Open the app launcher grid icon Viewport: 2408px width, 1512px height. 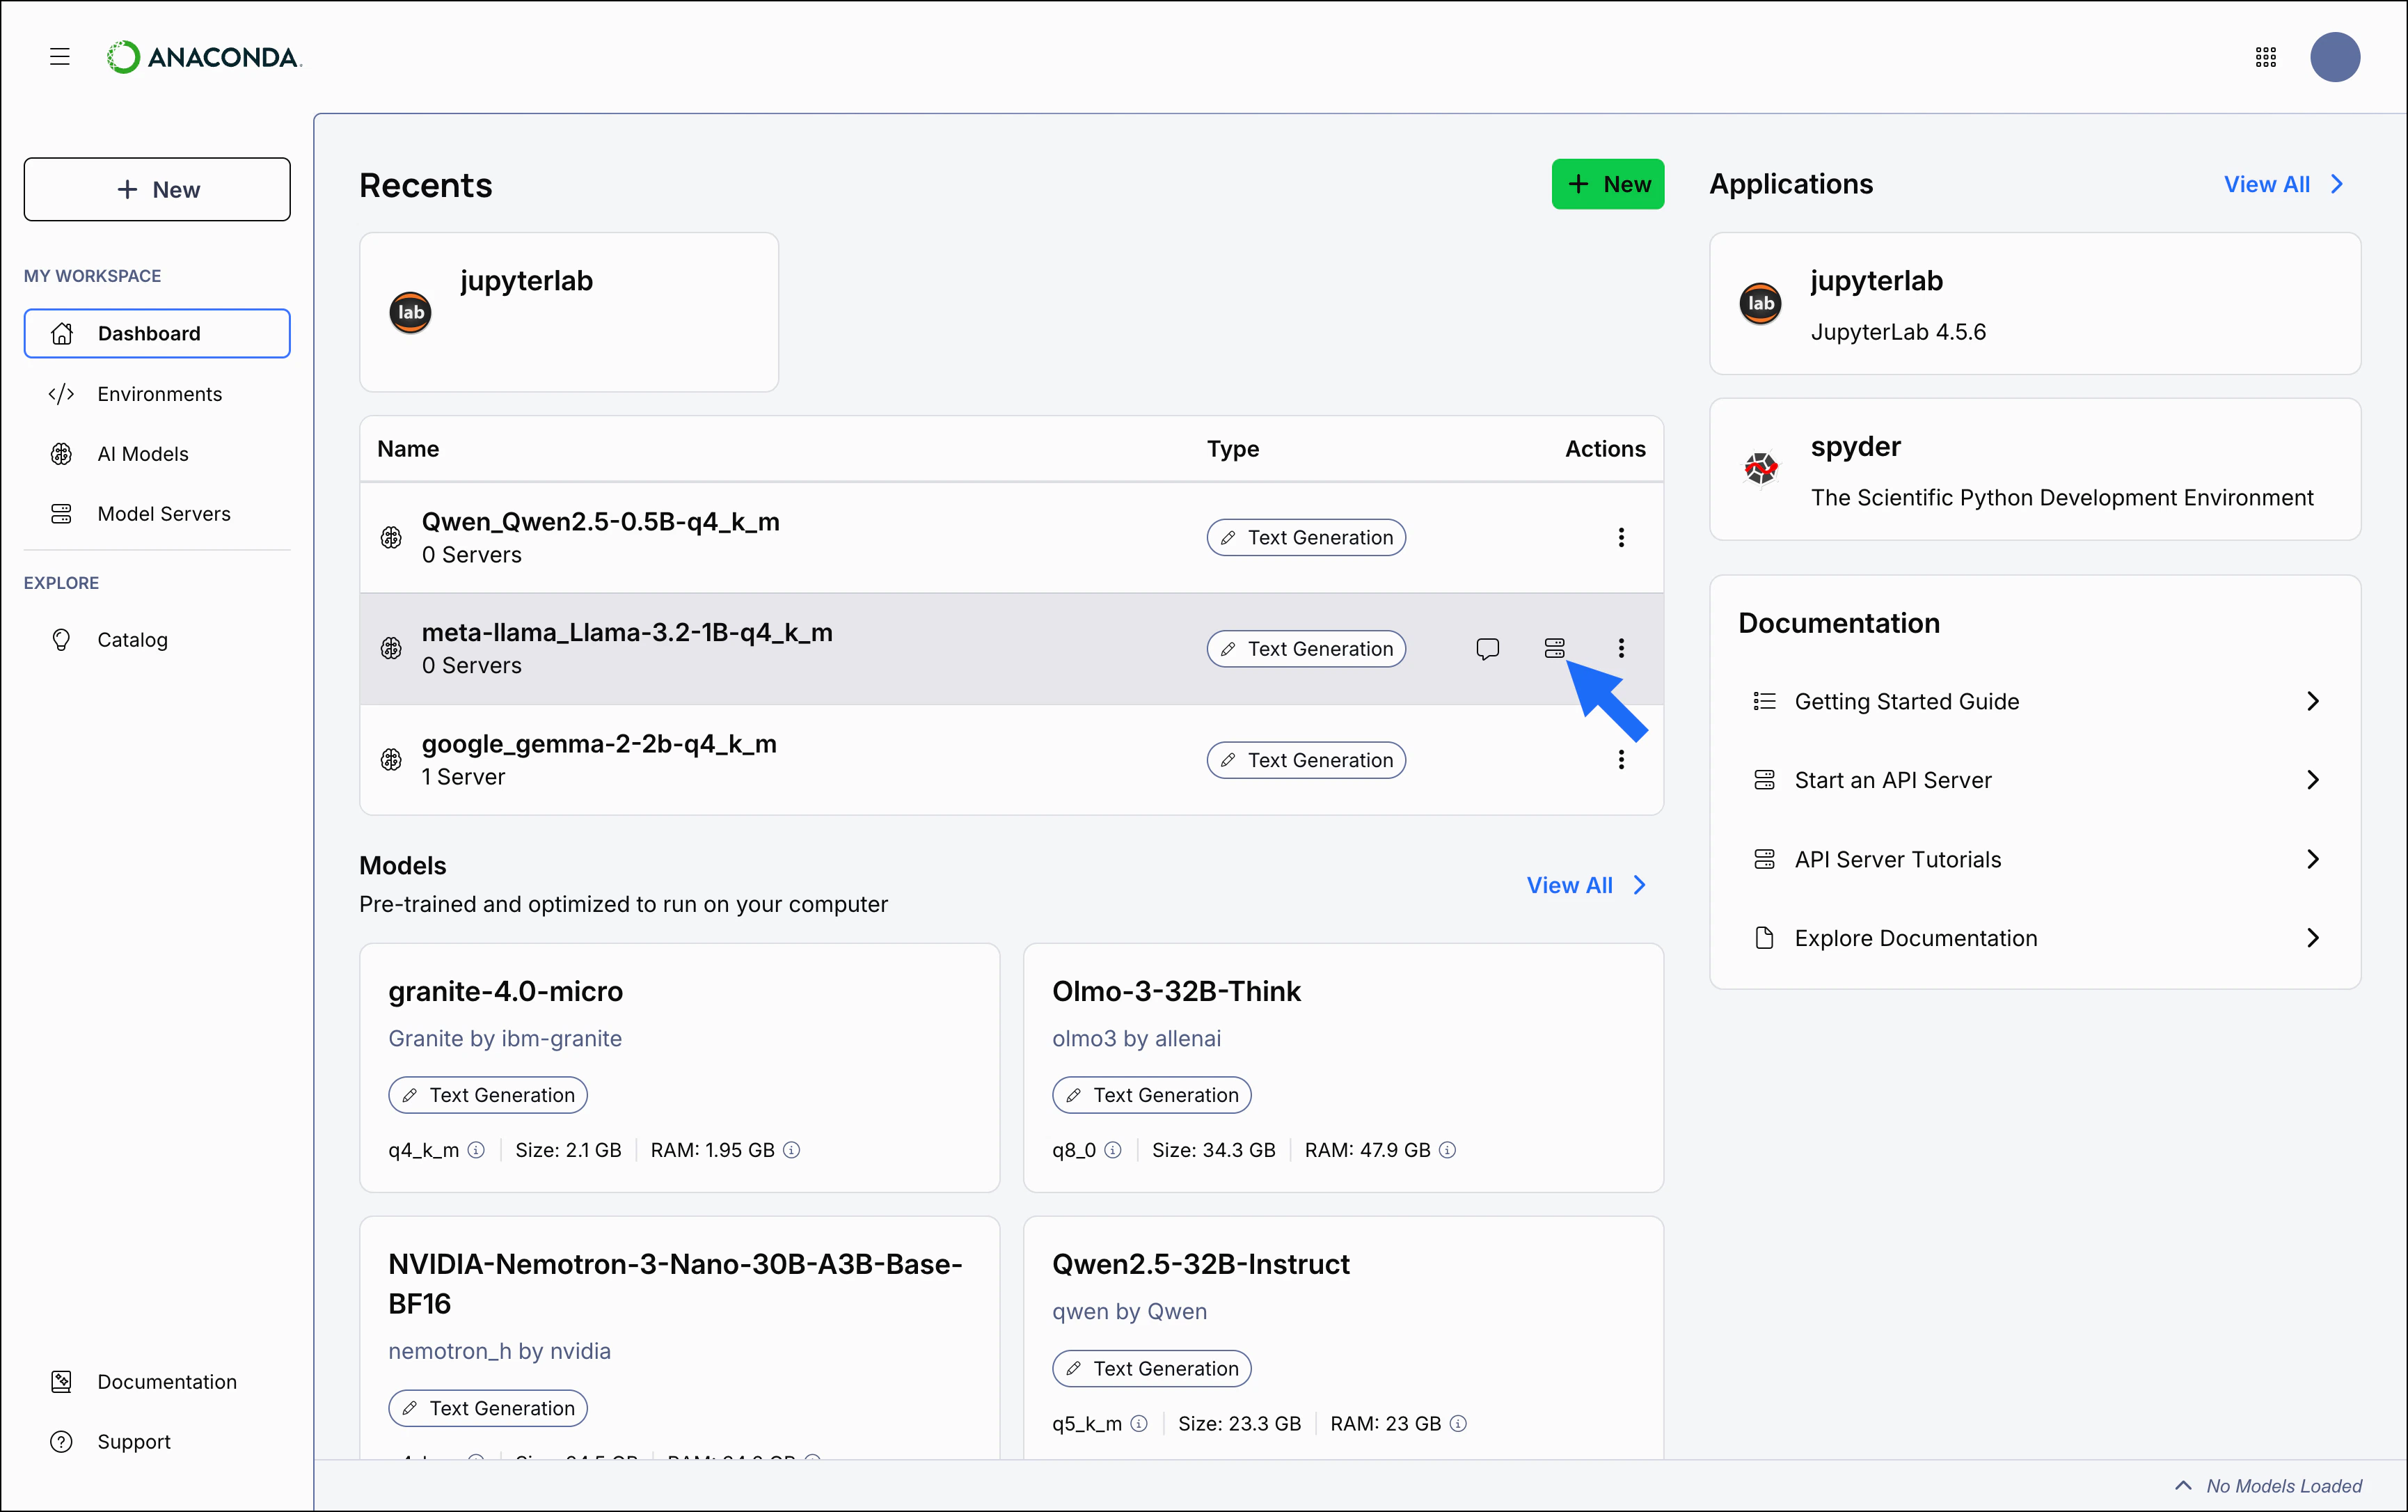2265,57
